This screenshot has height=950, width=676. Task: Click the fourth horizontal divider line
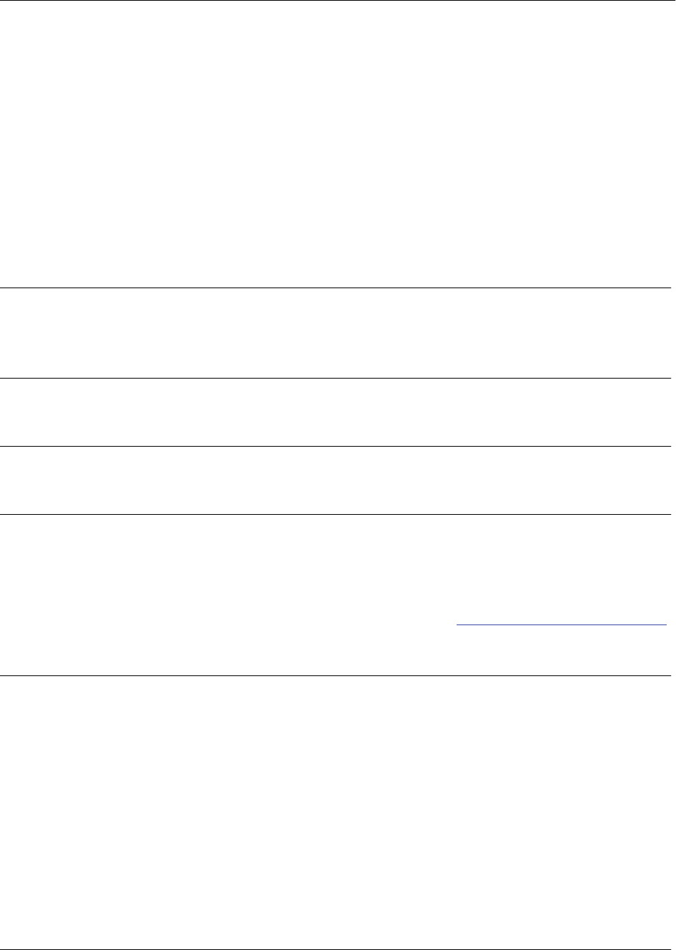pyautogui.click(x=335, y=514)
